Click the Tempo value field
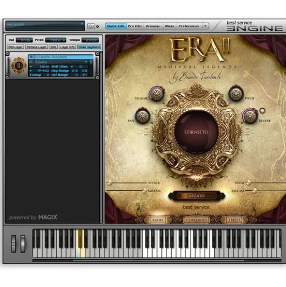 (x=90, y=40)
